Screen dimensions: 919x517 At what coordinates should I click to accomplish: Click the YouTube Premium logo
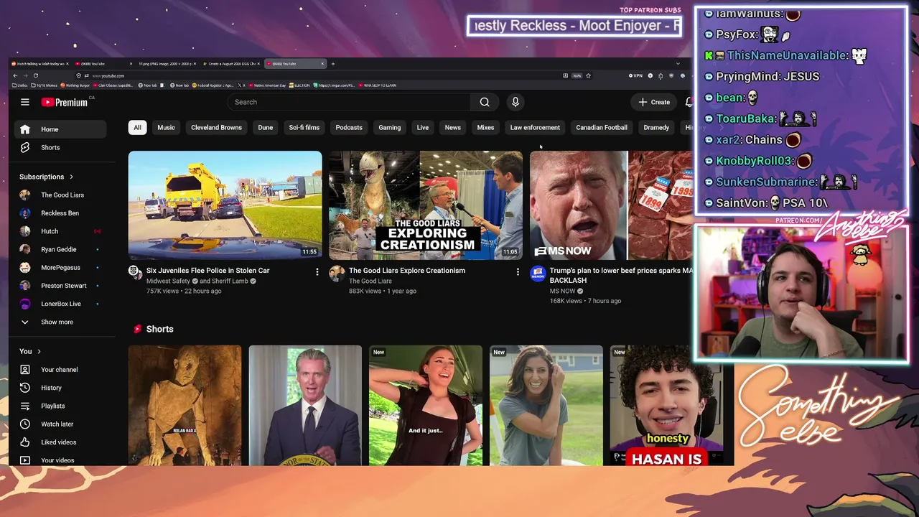[64, 102]
